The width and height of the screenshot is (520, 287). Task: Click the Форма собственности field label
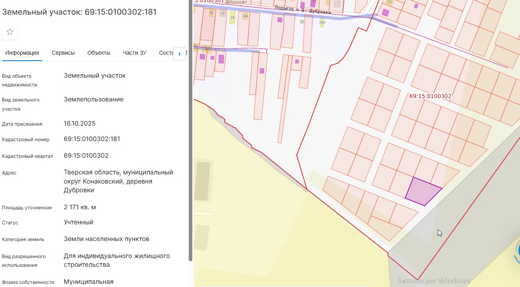point(28,282)
